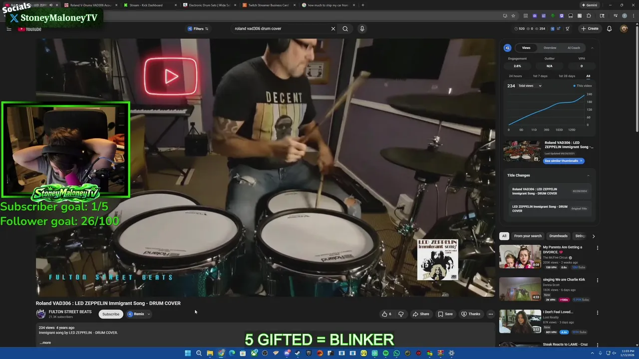Share the video

click(421, 314)
